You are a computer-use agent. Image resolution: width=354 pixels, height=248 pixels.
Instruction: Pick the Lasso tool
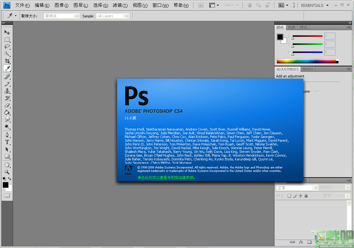7,47
